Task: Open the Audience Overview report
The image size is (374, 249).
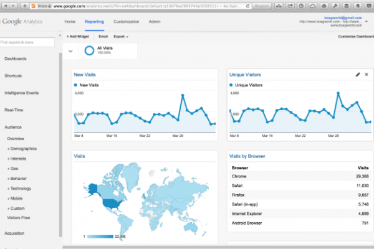Action: [16, 139]
